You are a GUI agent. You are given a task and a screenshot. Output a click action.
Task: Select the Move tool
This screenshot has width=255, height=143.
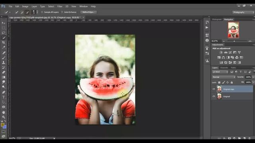(4, 23)
